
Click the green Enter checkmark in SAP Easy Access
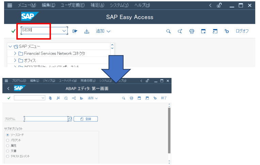tap(13, 31)
